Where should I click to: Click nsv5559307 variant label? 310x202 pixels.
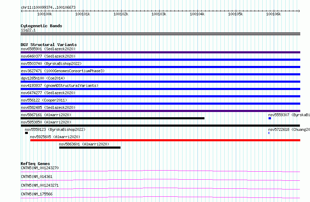tap(289, 115)
